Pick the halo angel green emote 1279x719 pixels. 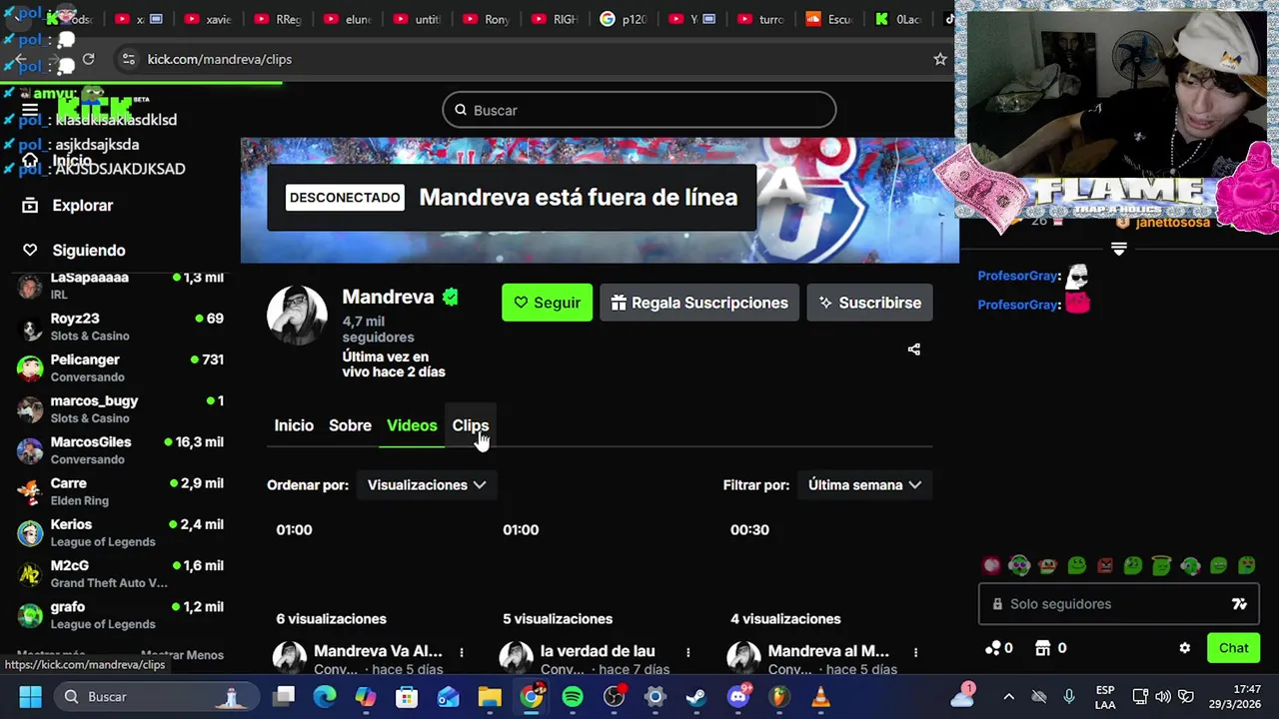[1161, 565]
